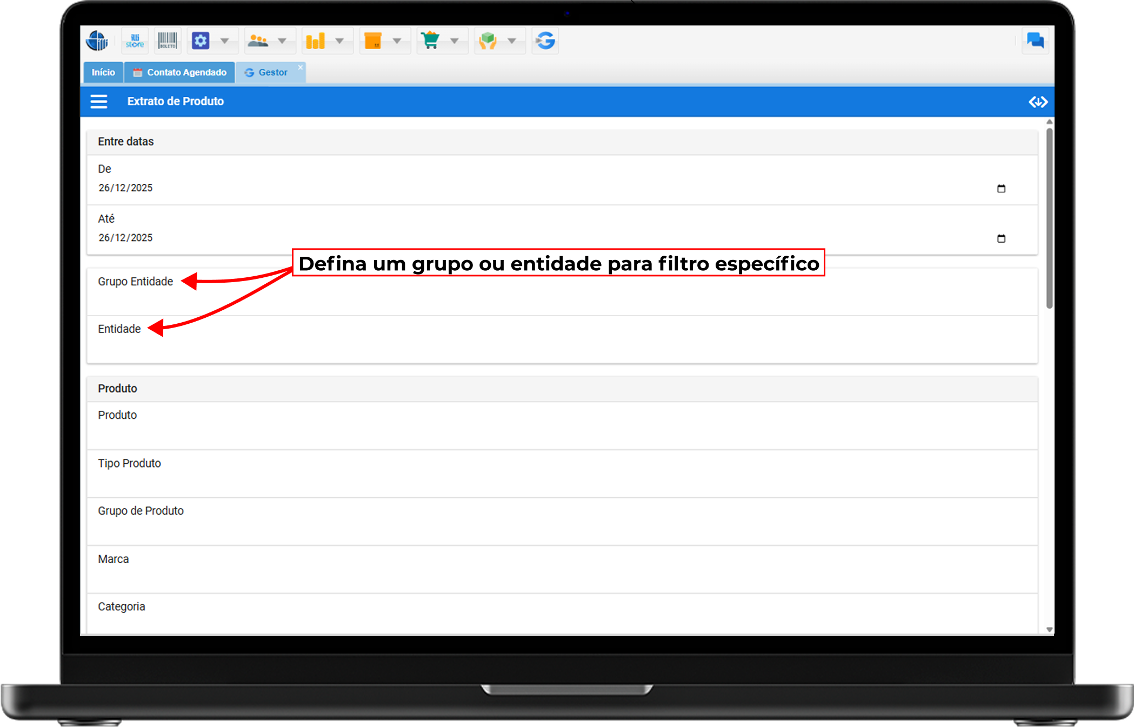
Task: Expand dropdown arrow beside hands-box icon
Action: point(511,41)
